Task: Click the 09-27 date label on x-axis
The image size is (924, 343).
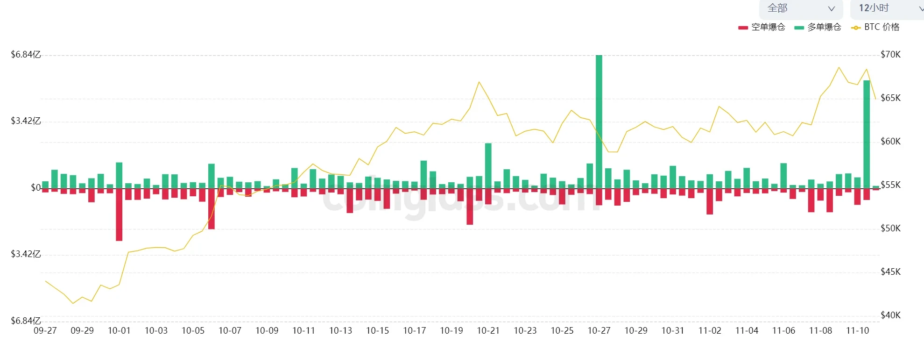Action: pyautogui.click(x=45, y=331)
